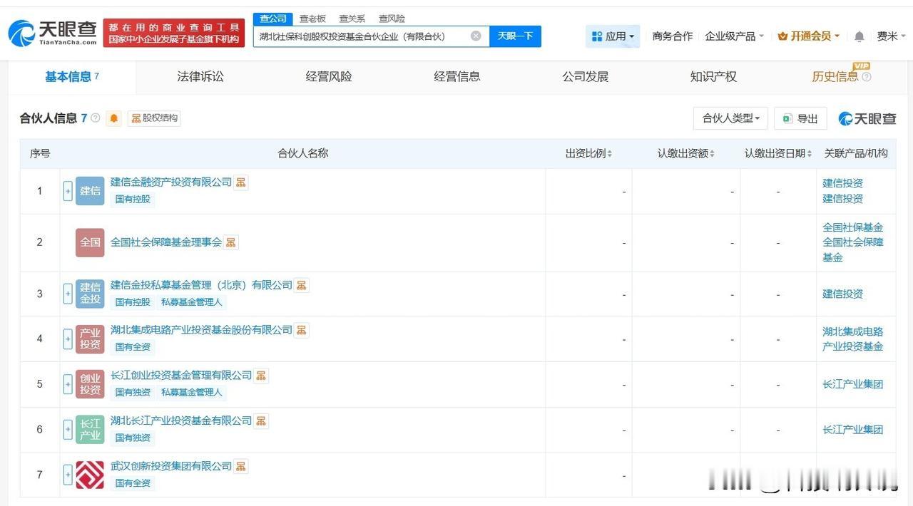Open the 合伙人类型 filter dropdown
This screenshot has height=506, width=913.
click(x=730, y=118)
